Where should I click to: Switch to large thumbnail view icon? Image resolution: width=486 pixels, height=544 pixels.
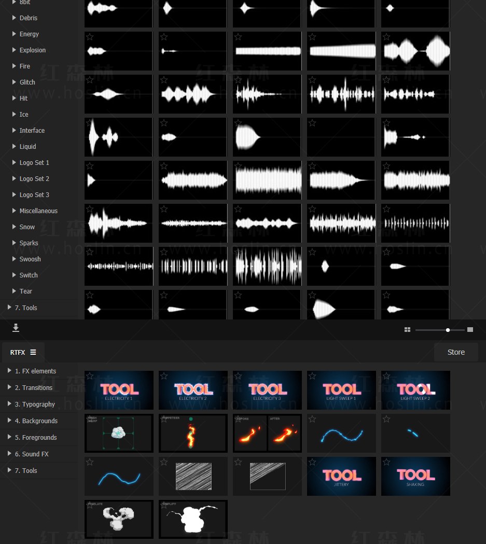(x=470, y=330)
